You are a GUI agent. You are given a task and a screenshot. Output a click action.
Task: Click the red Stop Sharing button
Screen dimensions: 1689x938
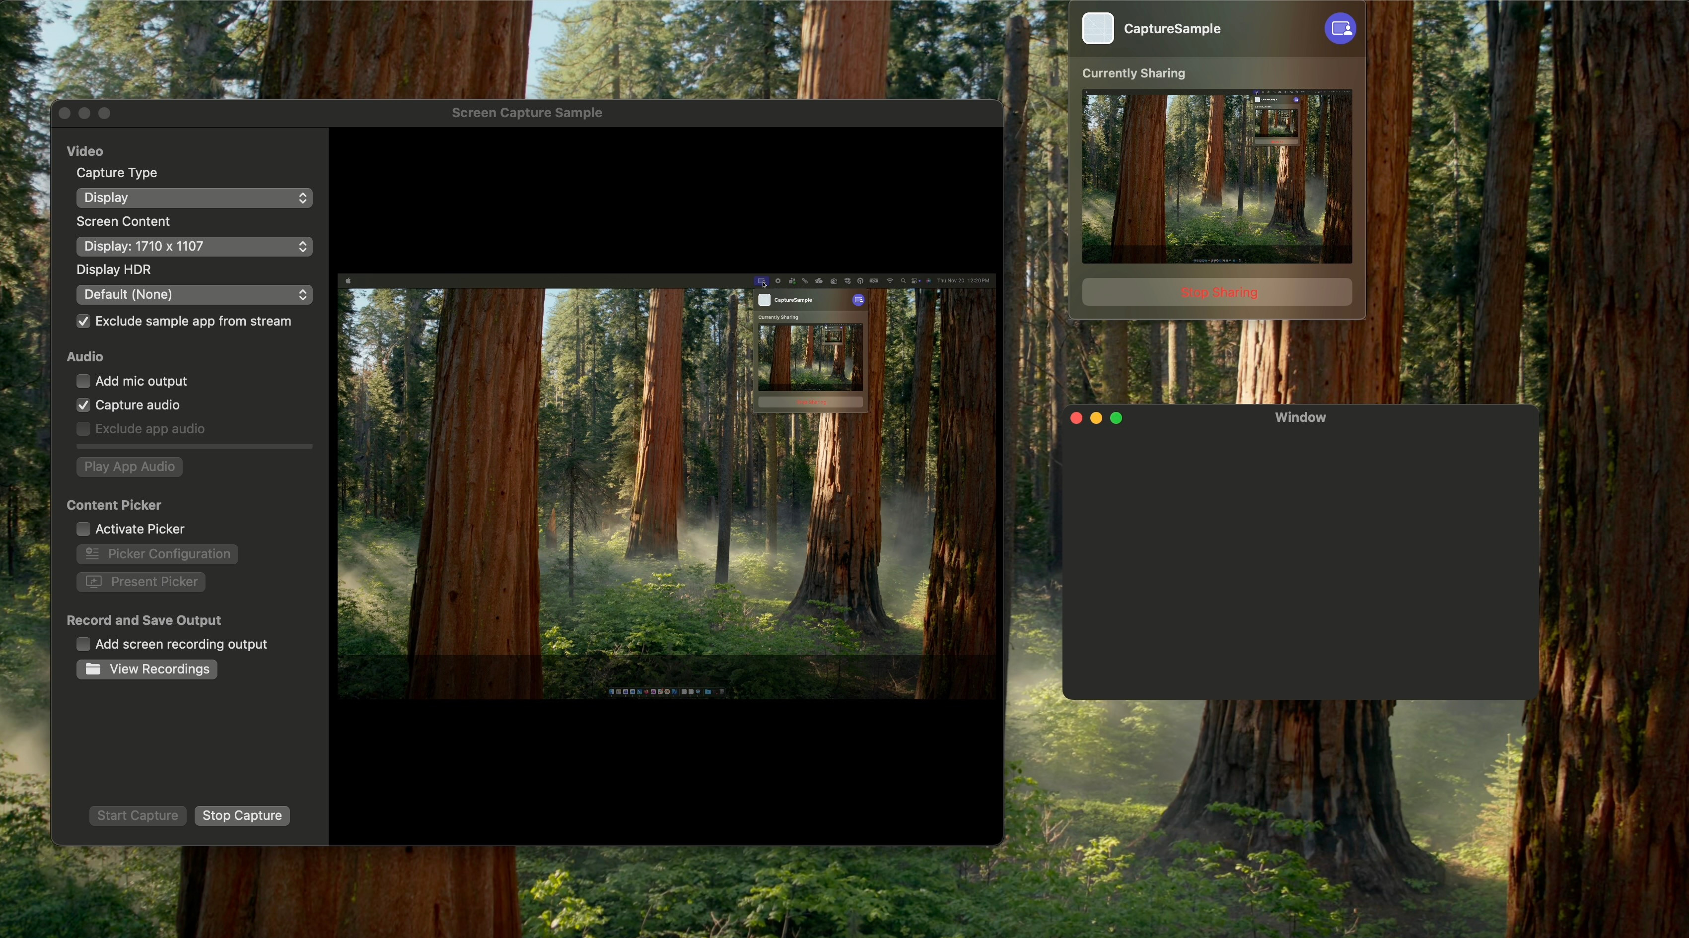click(1217, 292)
